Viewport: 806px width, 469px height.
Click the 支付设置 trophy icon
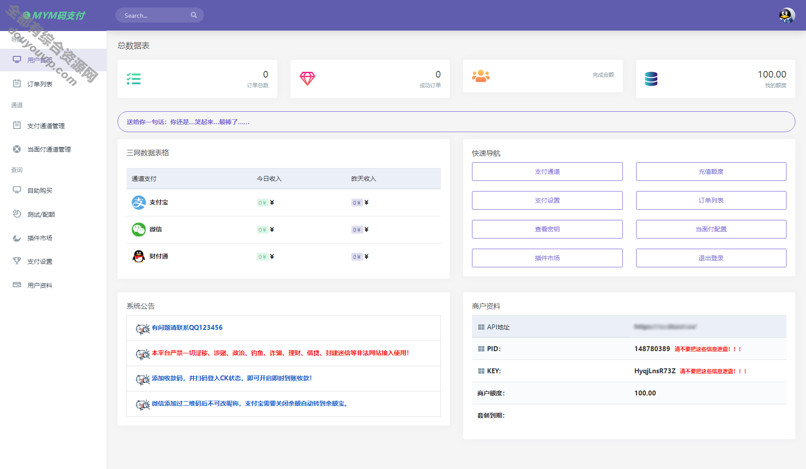tap(17, 261)
